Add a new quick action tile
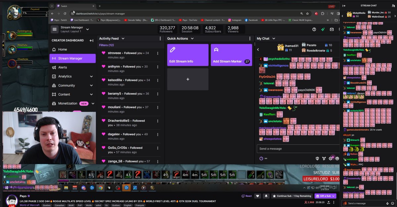This screenshot has height=207, width=397. pyautogui.click(x=188, y=79)
